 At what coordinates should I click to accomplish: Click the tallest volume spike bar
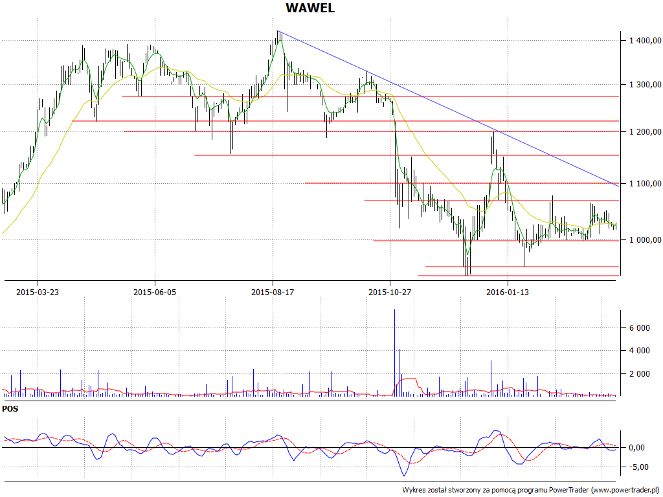click(x=394, y=353)
